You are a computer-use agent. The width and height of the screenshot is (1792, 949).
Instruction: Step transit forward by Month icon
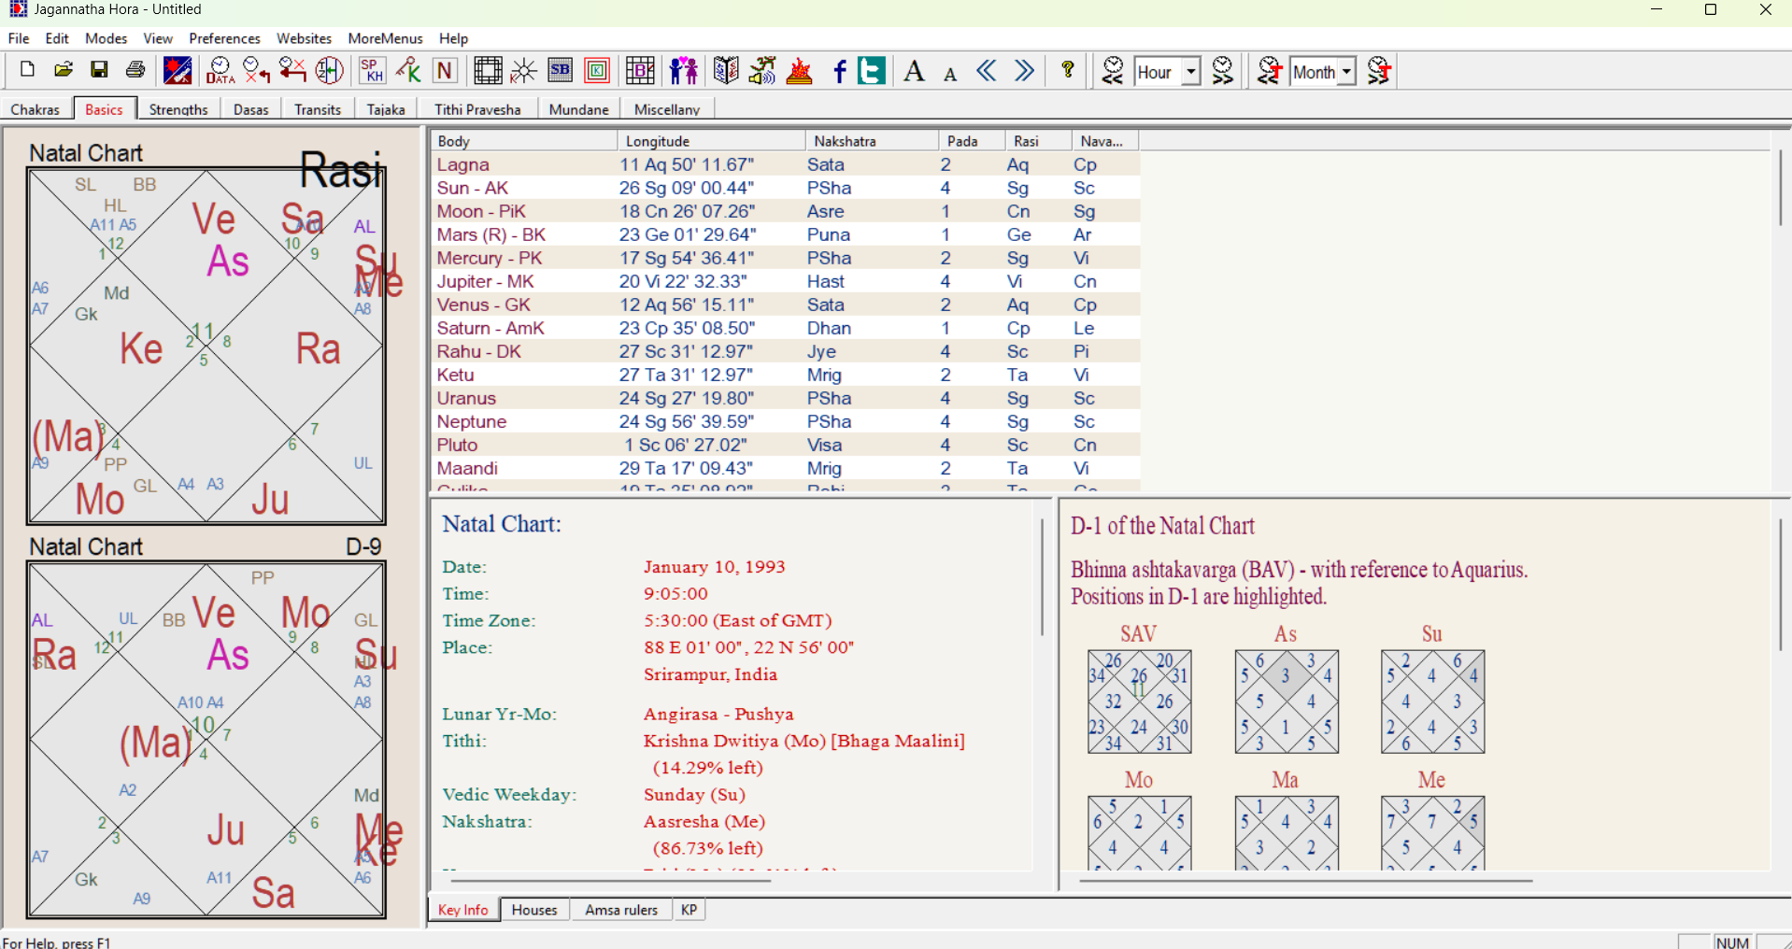click(x=1379, y=70)
